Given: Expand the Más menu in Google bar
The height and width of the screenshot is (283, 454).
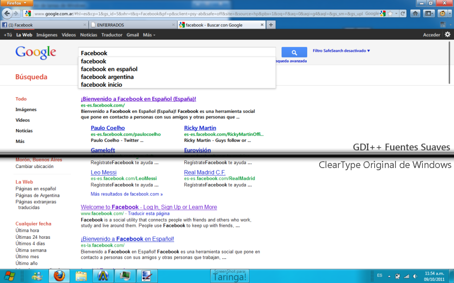Looking at the screenshot, I should tap(149, 34).
